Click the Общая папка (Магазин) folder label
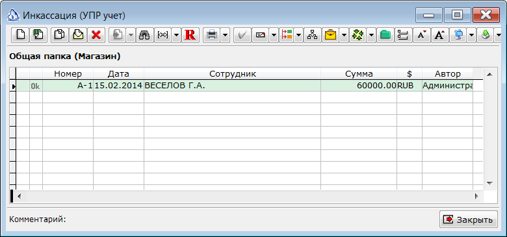The height and width of the screenshot is (237, 507). click(65, 56)
